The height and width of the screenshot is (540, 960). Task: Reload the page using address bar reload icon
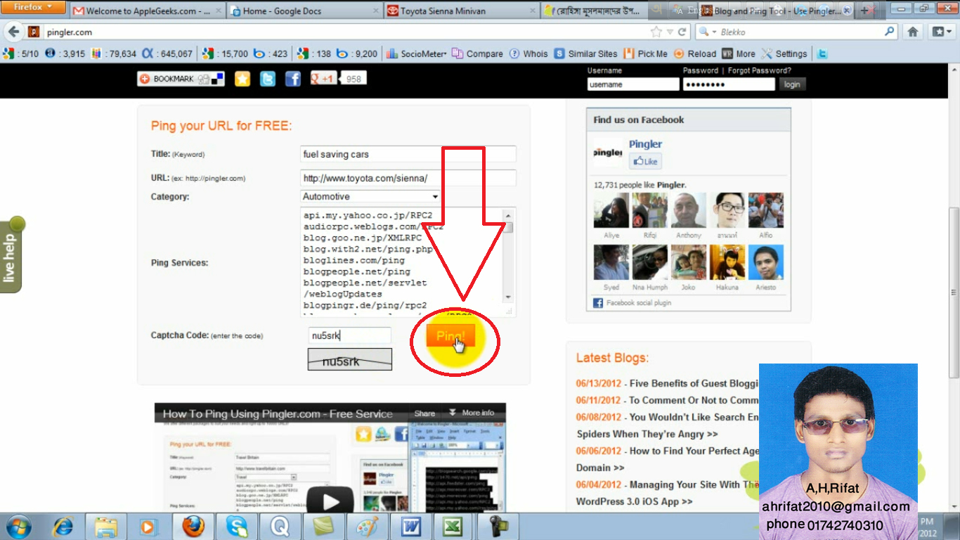(682, 32)
